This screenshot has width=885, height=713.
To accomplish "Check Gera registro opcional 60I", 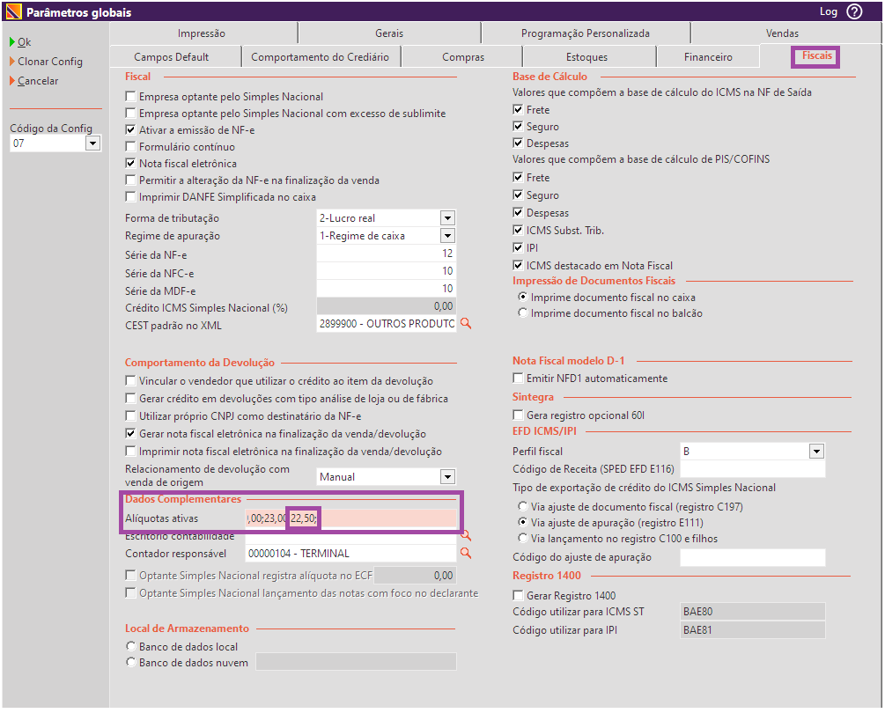I will [x=518, y=415].
